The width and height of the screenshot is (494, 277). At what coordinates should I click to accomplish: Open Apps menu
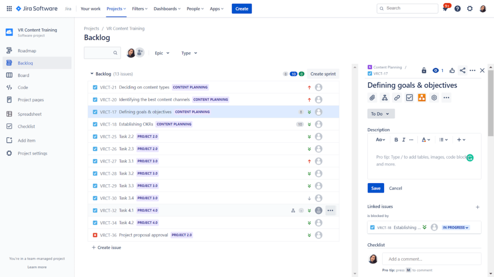[217, 9]
